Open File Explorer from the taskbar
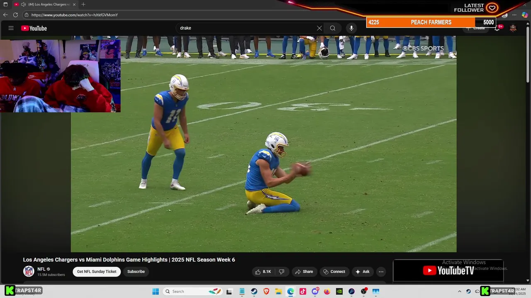Viewport: 531px width, 298px height. 278,291
